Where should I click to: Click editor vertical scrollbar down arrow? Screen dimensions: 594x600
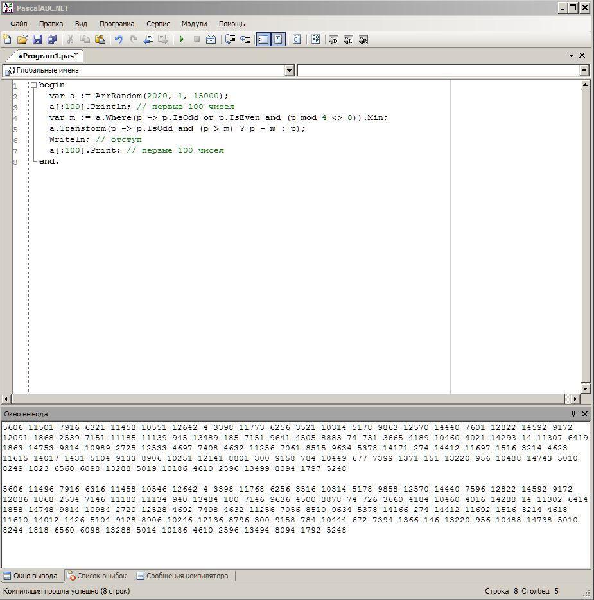point(585,389)
